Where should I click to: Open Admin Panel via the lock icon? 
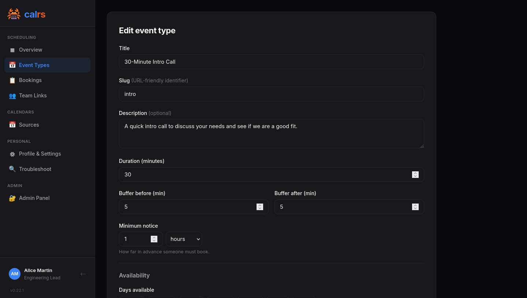coord(12,198)
